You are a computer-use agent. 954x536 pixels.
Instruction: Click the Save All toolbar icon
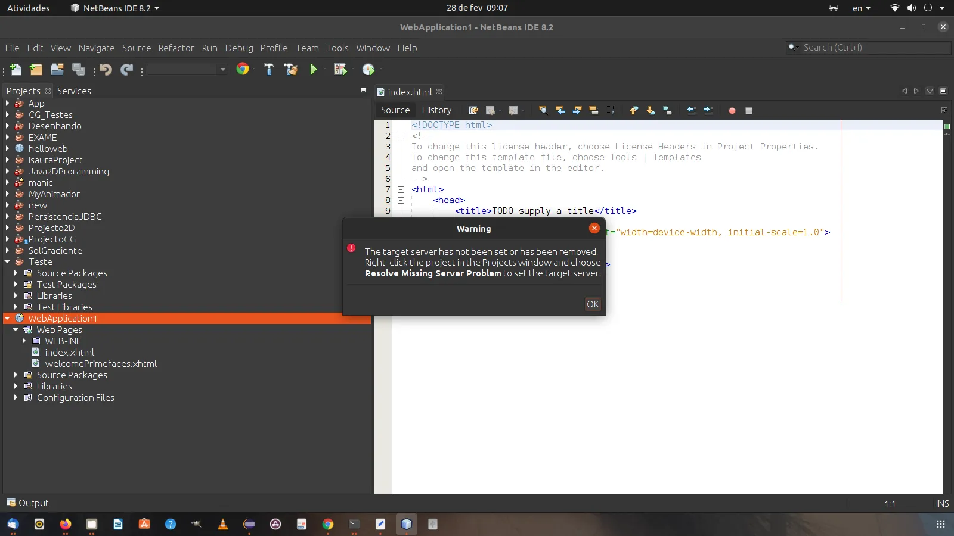point(78,70)
